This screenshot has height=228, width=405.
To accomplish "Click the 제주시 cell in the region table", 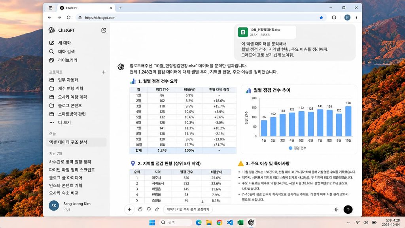I will pyautogui.click(x=156, y=178).
